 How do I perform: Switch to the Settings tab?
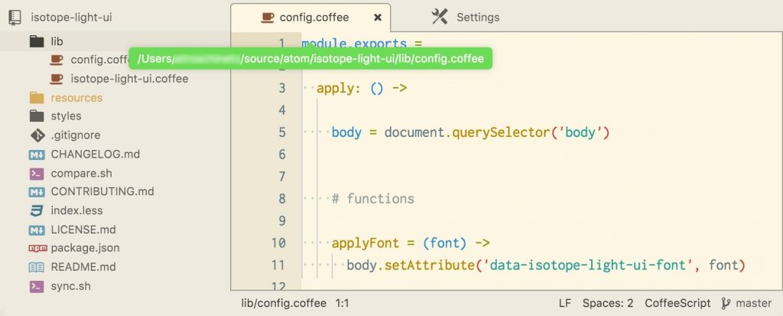click(477, 17)
